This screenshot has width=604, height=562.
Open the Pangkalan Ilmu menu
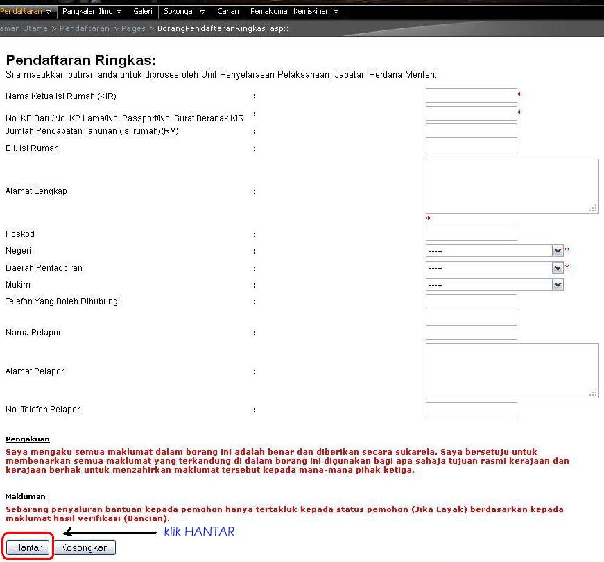coord(92,12)
